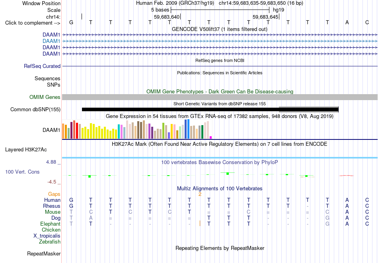Select the 'Elephant' alignment row label
Screen dimensions: 378x263
tap(50, 224)
